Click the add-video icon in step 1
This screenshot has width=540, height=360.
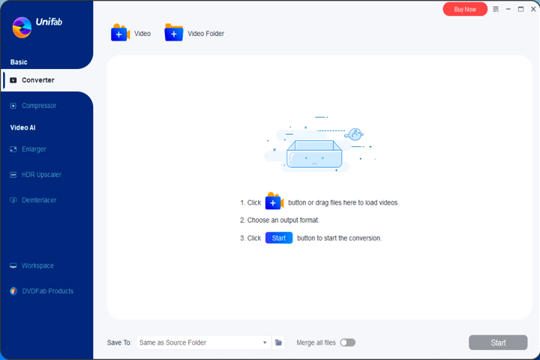tap(274, 201)
